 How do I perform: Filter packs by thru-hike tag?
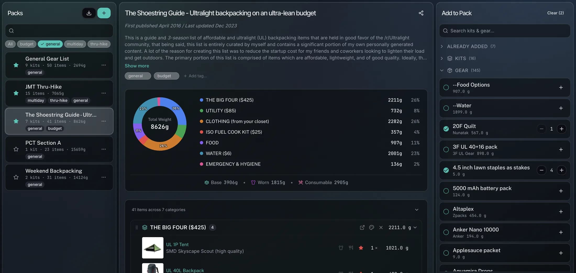tap(99, 44)
